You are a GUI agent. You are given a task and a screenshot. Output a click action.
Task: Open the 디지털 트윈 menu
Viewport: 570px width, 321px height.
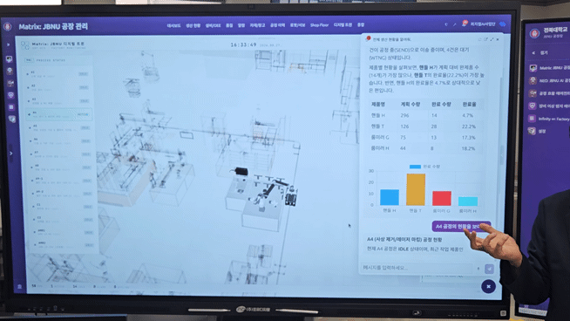coord(343,25)
